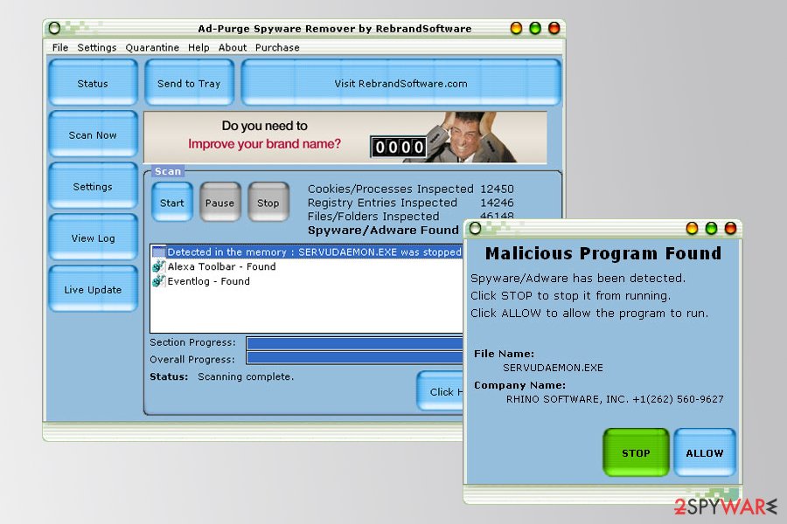Click the Registry Entries Inspected 14246 value
Viewport: 787px width, 524px height.
tap(497, 203)
